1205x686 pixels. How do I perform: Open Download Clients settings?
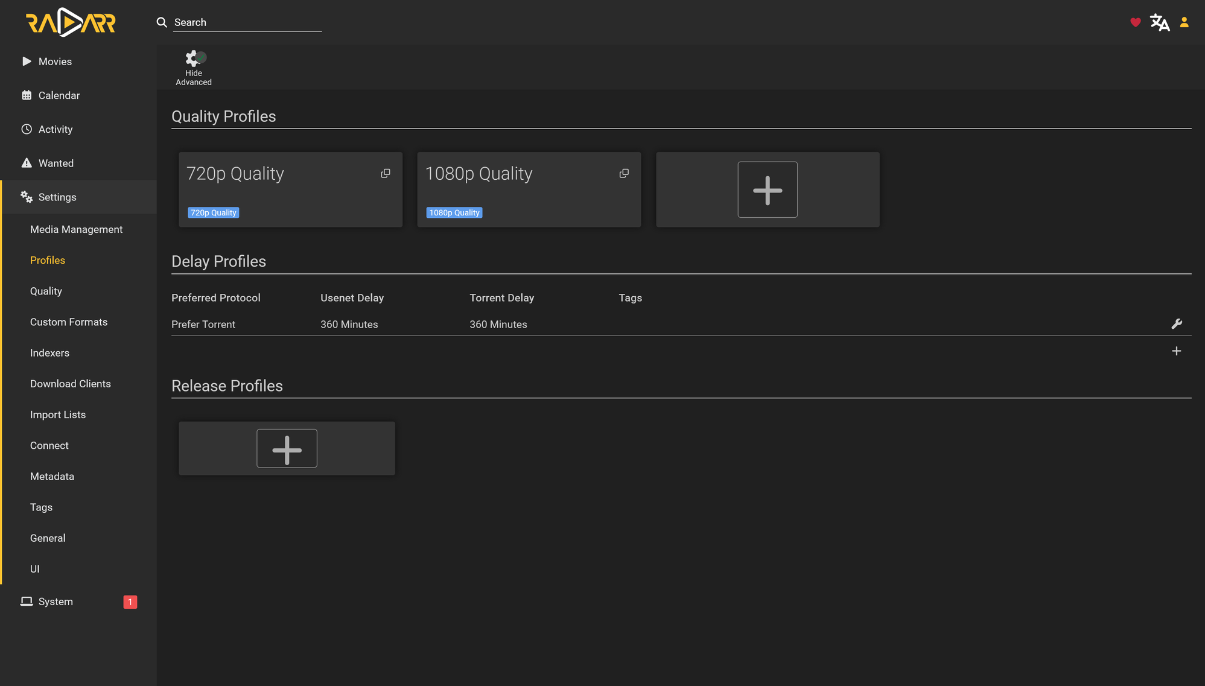(71, 384)
